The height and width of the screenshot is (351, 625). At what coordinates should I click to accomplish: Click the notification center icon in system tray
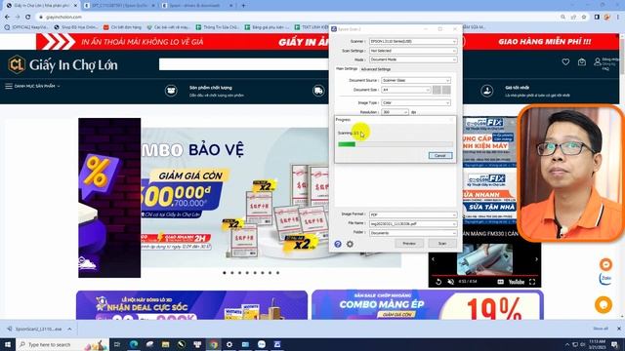pyautogui.click(x=614, y=344)
